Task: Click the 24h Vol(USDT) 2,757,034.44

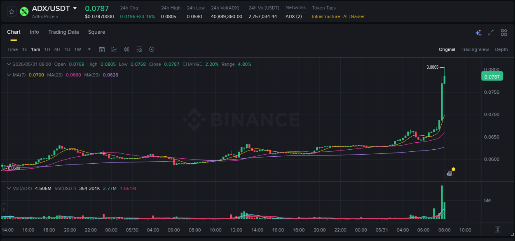Action: [x=263, y=16]
